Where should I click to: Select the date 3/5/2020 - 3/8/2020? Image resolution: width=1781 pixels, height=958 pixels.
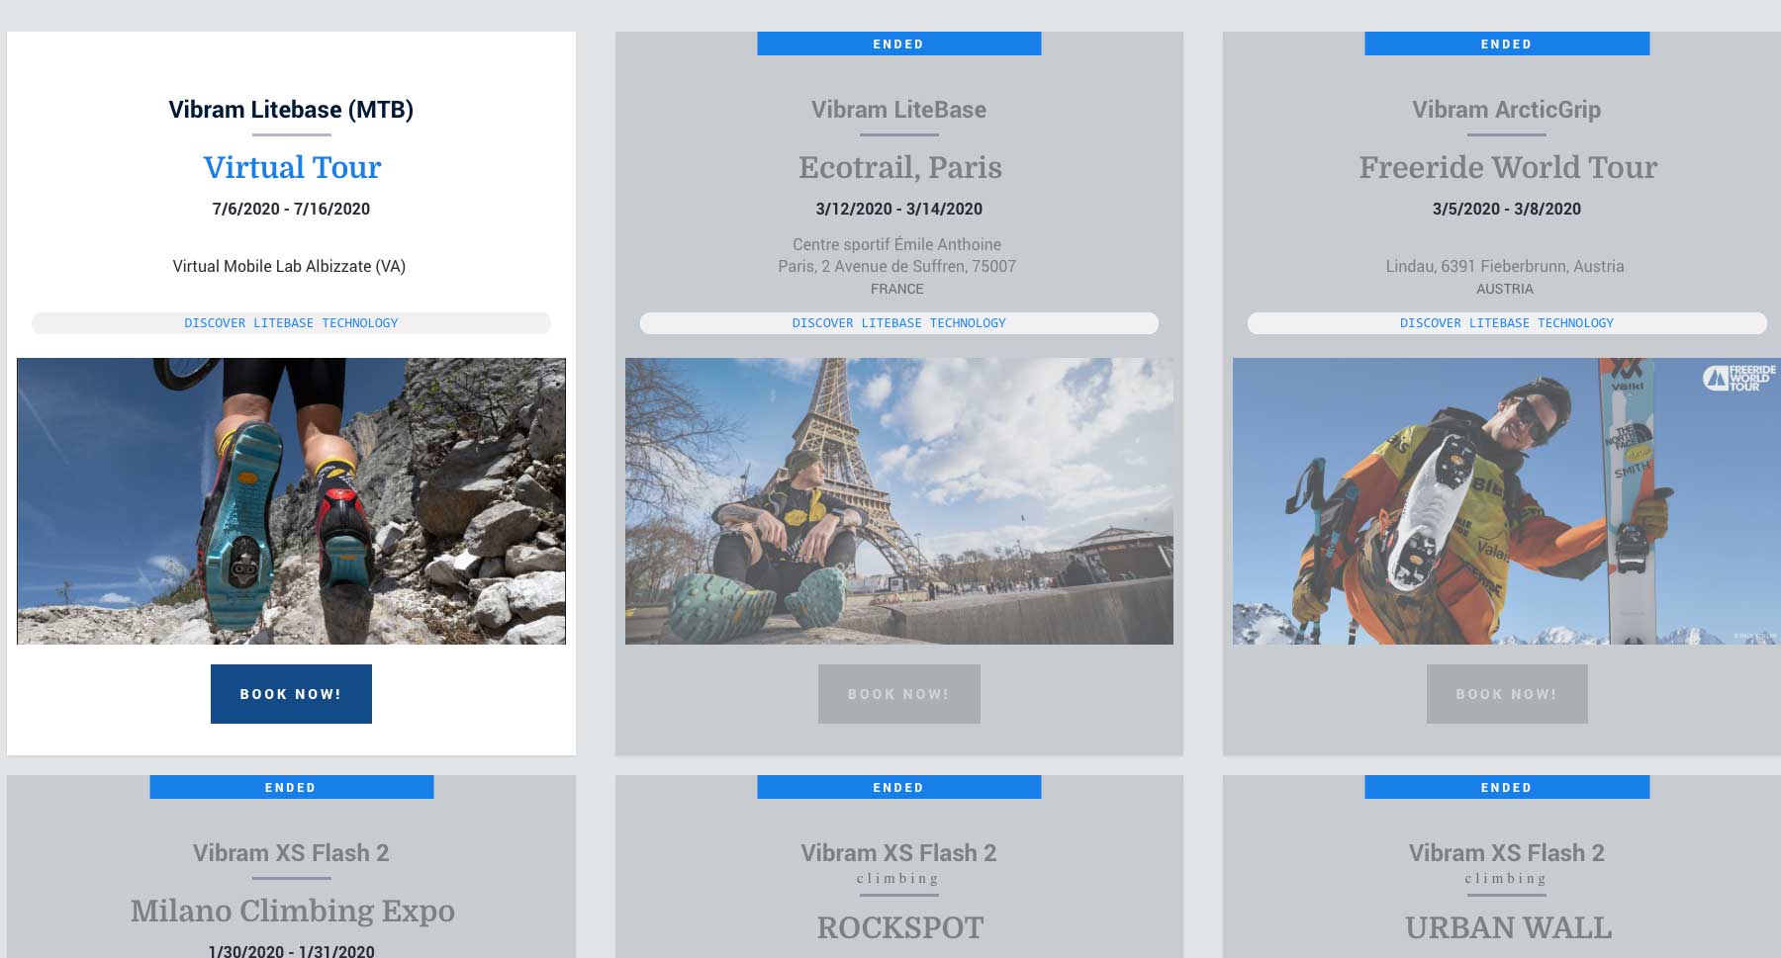(1506, 209)
